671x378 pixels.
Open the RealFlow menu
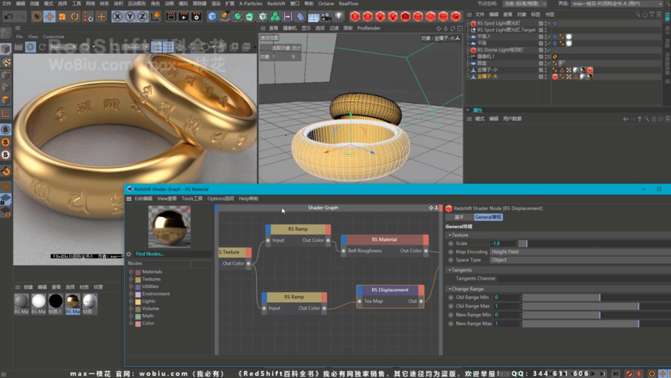(x=348, y=3)
